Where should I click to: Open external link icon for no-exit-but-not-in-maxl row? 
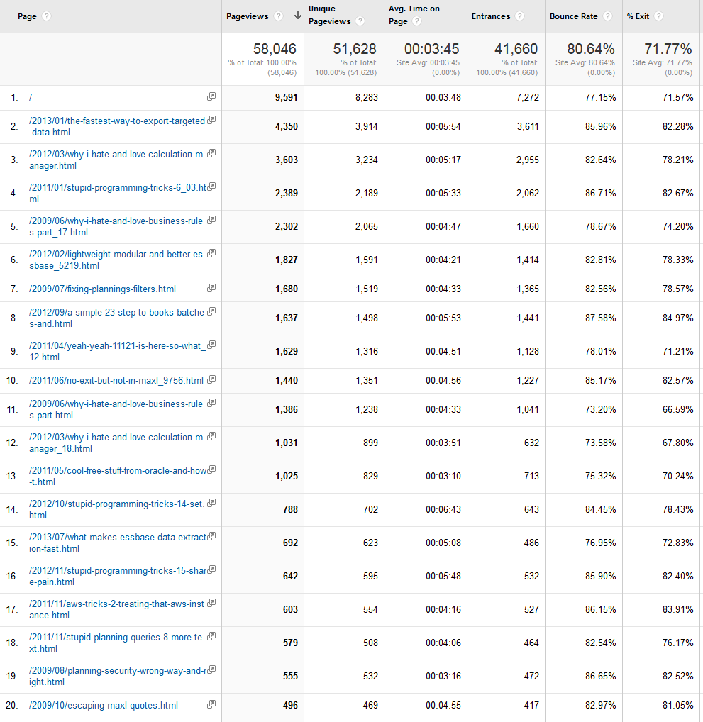click(211, 379)
